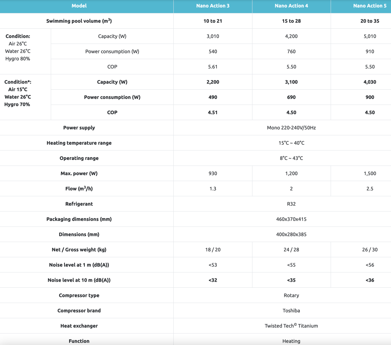
Task: Select the bold capacity value "2,200"
Action: coord(213,82)
